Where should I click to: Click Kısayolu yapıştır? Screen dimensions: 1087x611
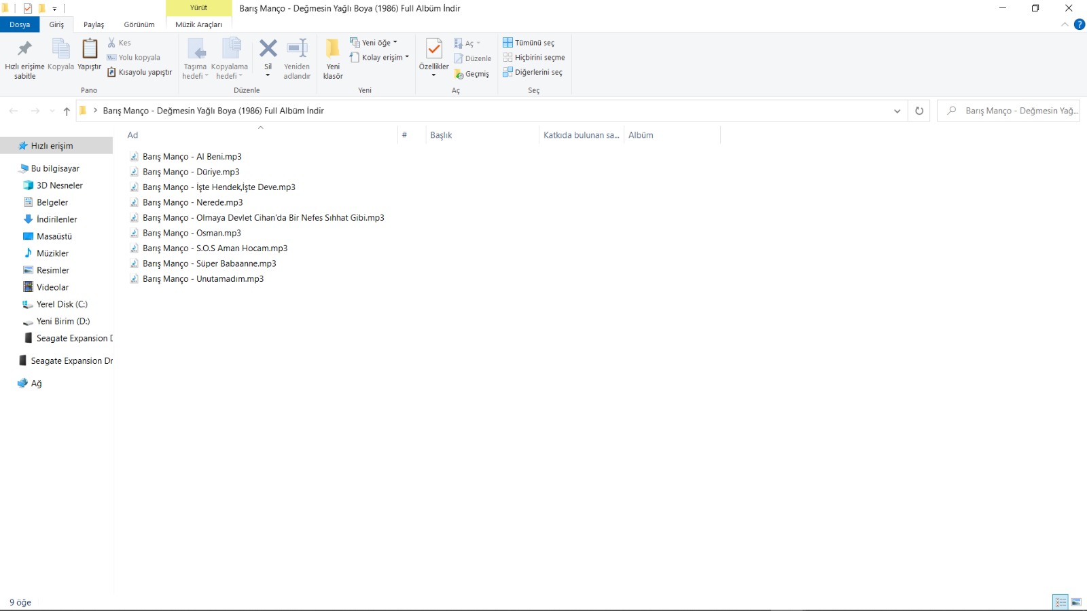click(140, 72)
